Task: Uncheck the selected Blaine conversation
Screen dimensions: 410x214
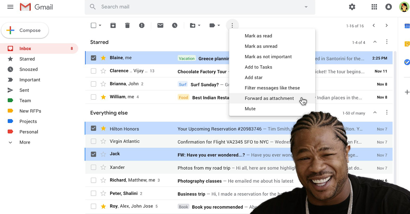Action: point(93,58)
